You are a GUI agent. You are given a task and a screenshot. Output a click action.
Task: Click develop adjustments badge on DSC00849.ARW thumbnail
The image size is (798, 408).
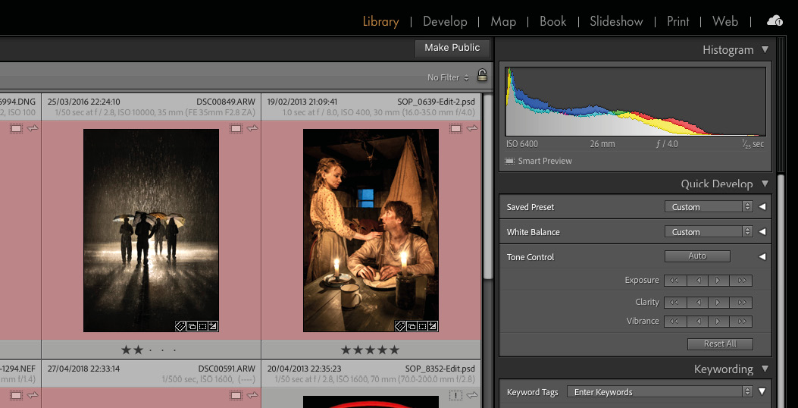coord(213,327)
